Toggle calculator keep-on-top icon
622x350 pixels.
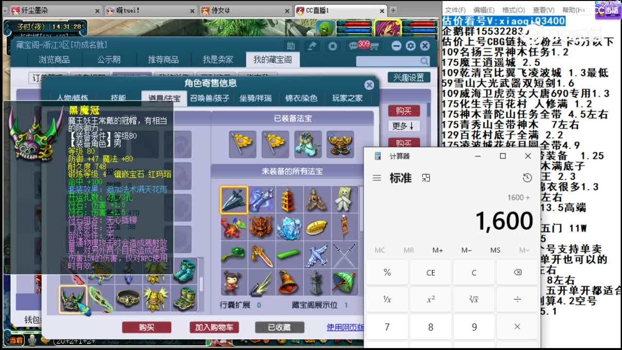pos(426,178)
